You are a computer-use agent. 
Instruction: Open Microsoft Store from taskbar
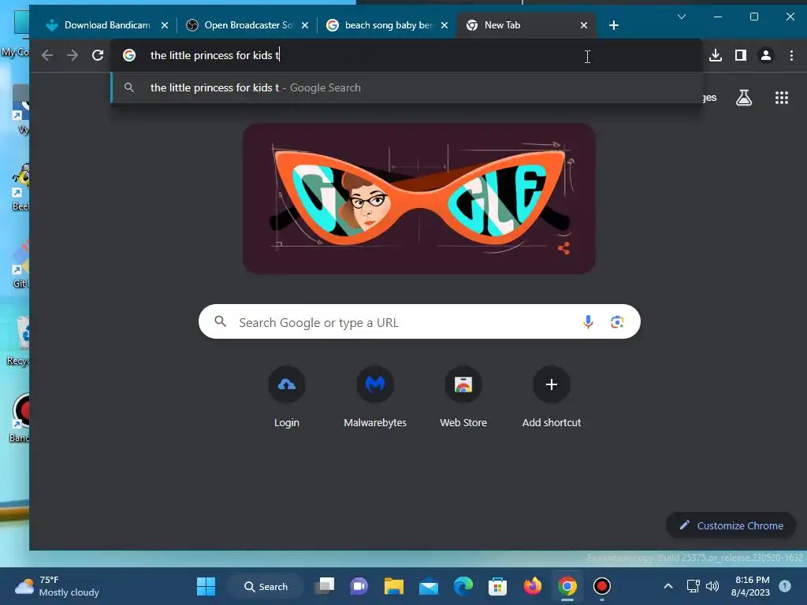pos(498,586)
